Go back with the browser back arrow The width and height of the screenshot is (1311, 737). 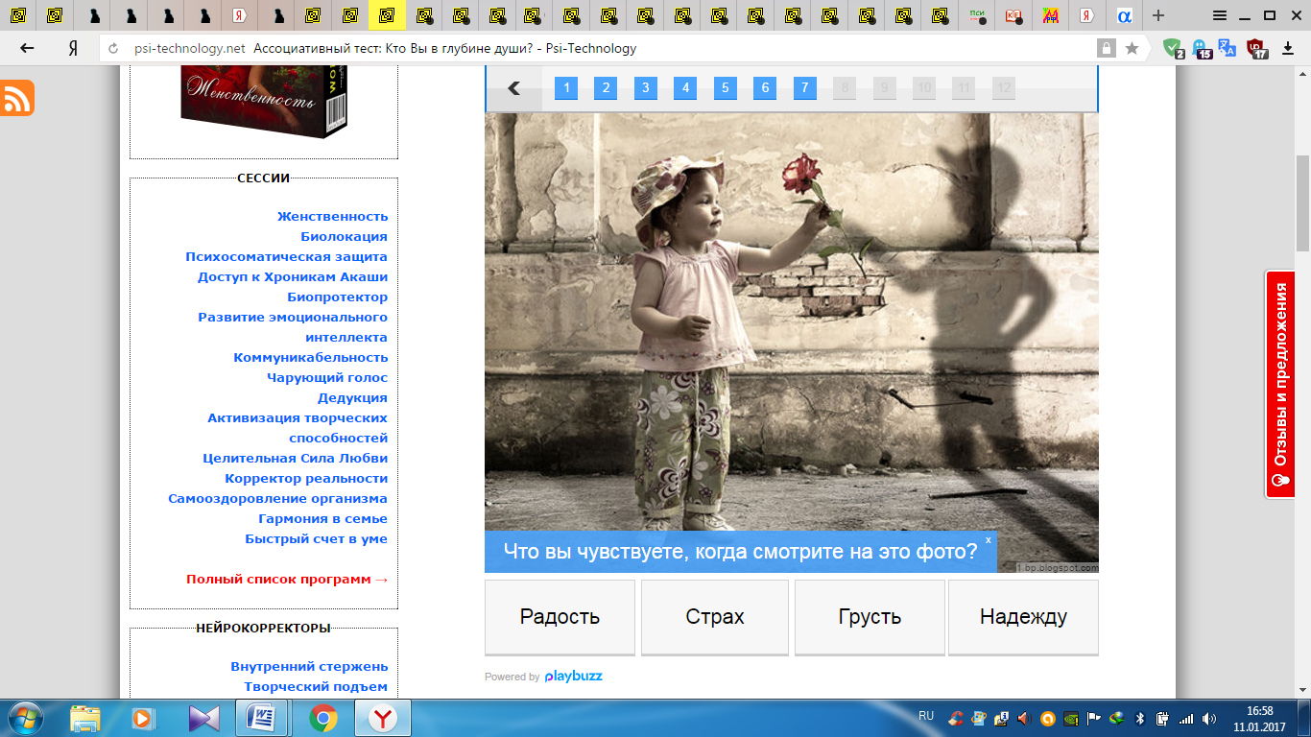coord(27,48)
